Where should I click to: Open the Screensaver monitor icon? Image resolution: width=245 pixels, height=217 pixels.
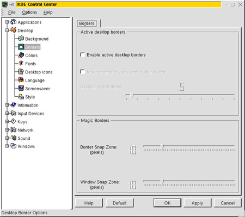click(x=21, y=88)
